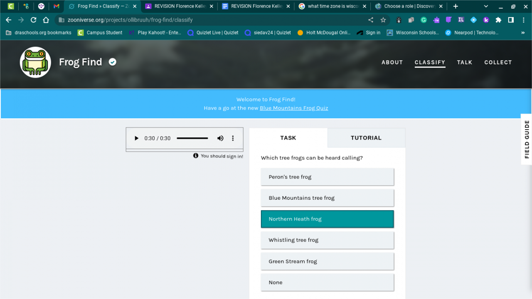
Task: Open the purple square extension before IL
Action: 448,20
